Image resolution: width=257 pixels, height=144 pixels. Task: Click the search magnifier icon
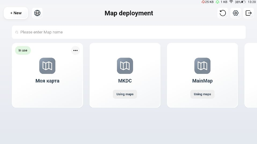point(17,32)
